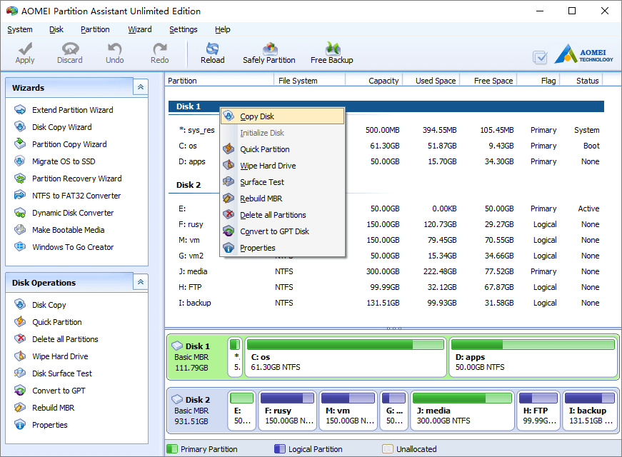Open the AOMEI Technology logo link
The height and width of the screenshot is (457, 622).
tap(583, 54)
